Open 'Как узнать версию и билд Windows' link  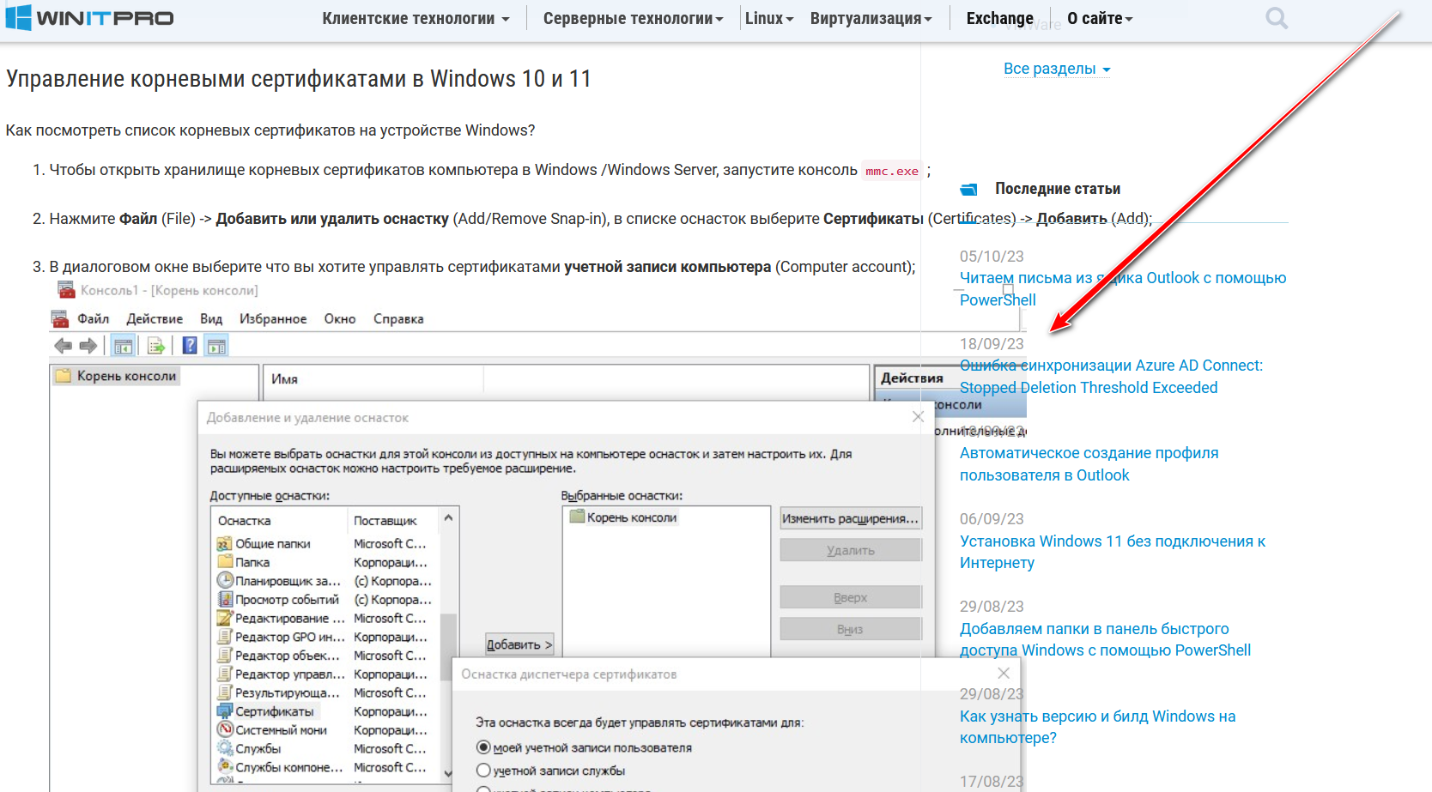pyautogui.click(x=1097, y=727)
